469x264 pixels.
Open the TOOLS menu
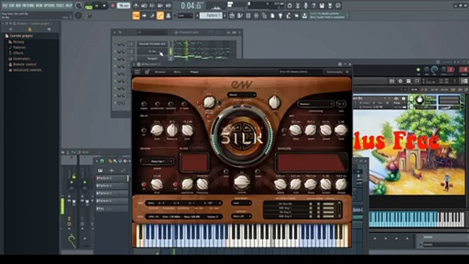(x=60, y=5)
